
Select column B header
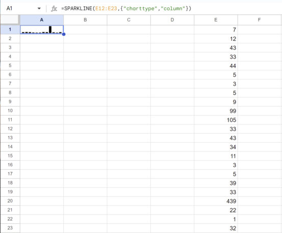[85, 20]
